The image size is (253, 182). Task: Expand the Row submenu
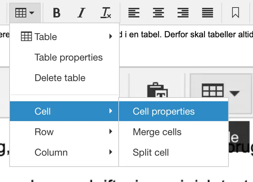pos(64,132)
